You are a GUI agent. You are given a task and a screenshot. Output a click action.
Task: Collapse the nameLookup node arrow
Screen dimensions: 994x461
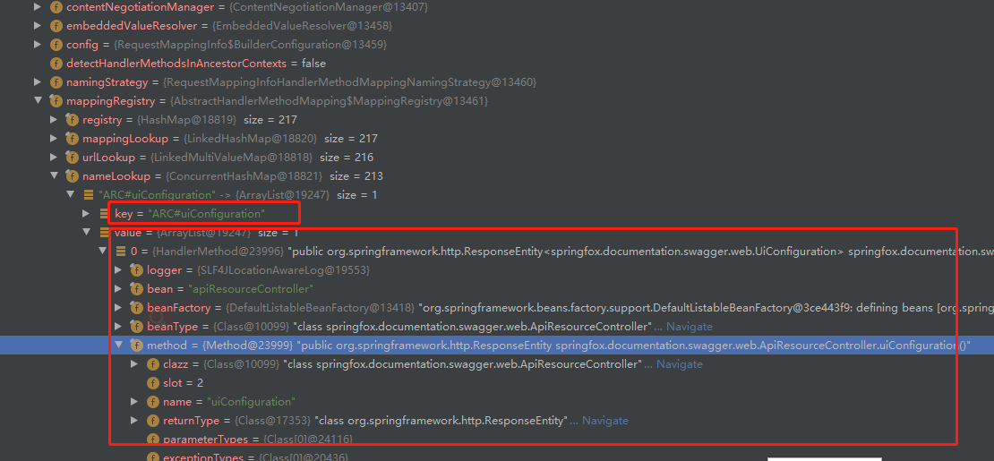[53, 175]
